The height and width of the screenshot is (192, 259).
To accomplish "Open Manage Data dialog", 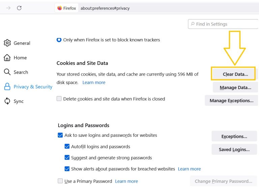I will point(235,87).
